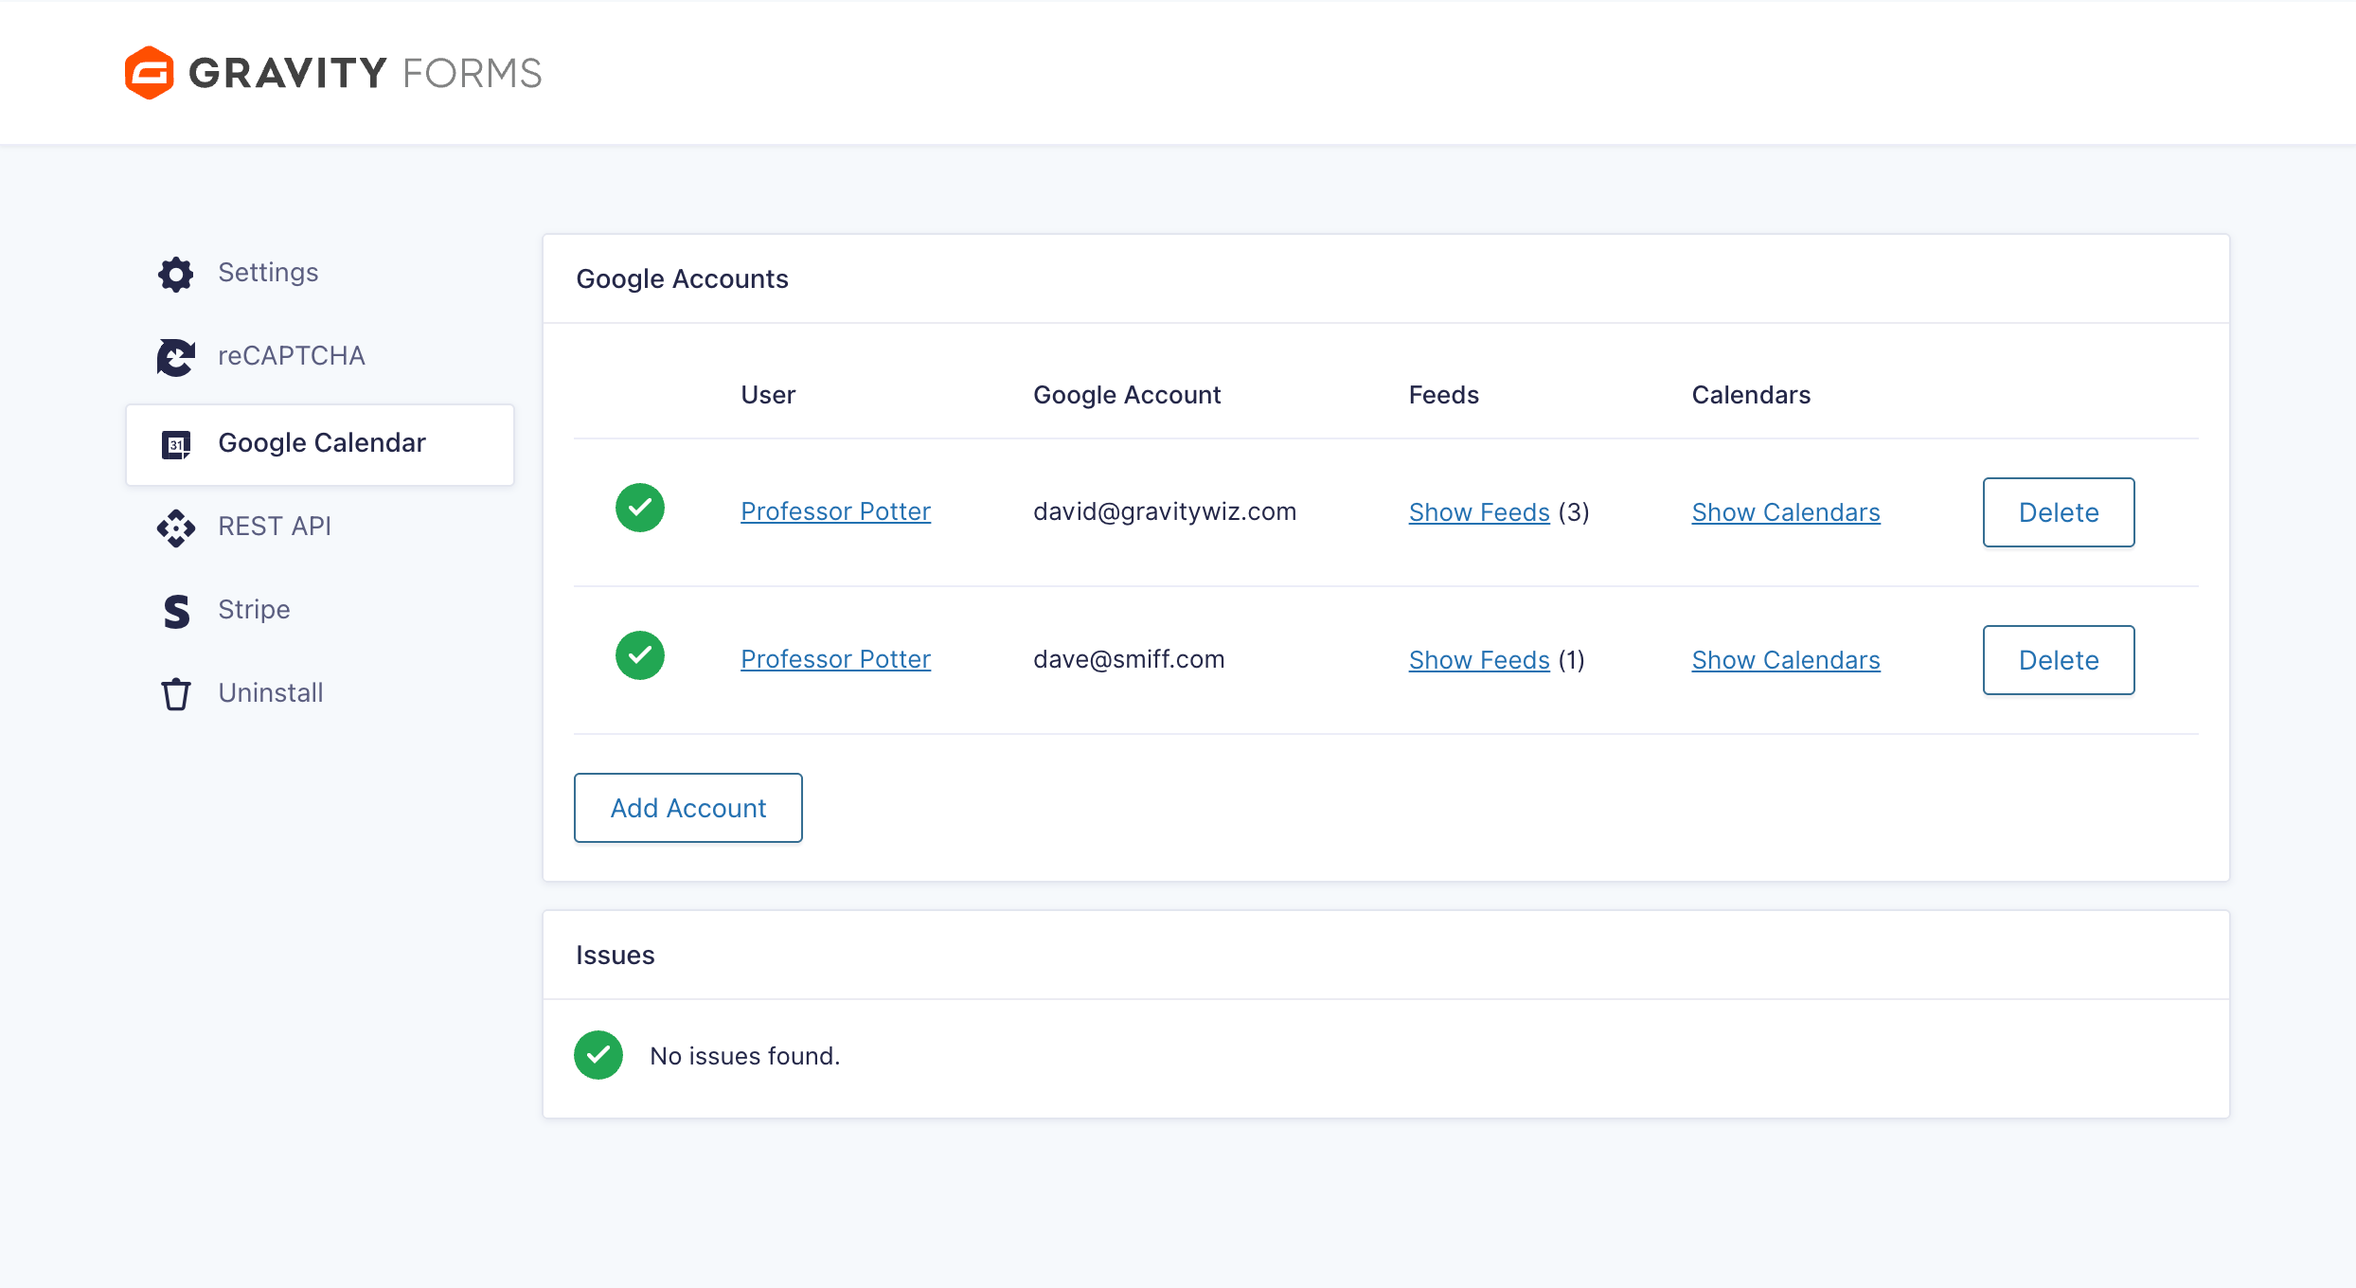Click the Google Calendar sidebar icon

[x=176, y=444]
